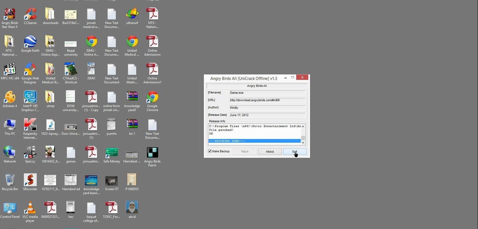Click the greyed-out Patch button
478x229 pixels.
[245, 152]
